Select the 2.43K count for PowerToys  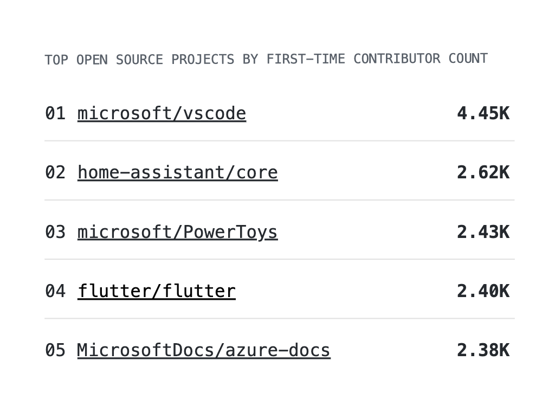[x=483, y=232]
